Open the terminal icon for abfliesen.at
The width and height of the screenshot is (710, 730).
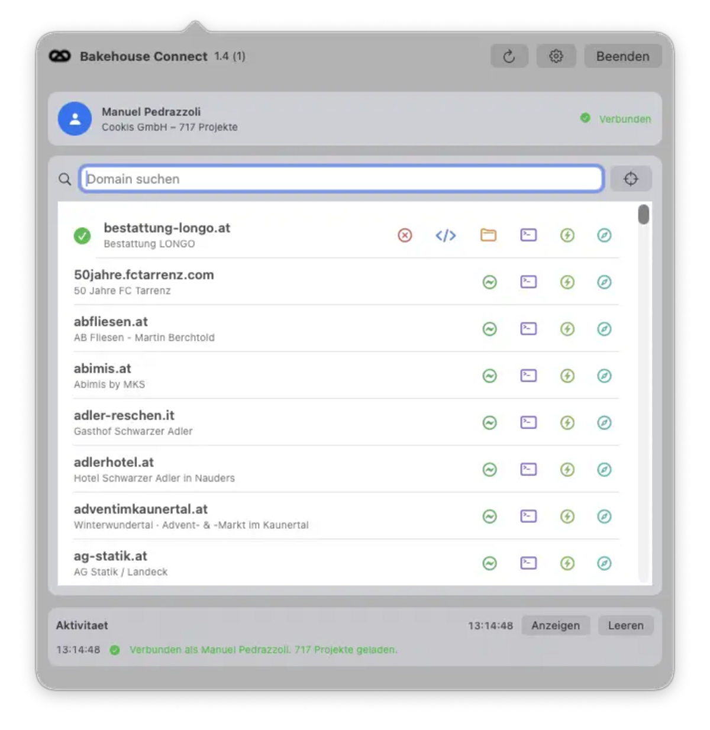point(528,329)
